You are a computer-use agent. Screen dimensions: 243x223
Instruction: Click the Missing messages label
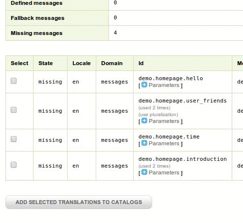(36, 33)
